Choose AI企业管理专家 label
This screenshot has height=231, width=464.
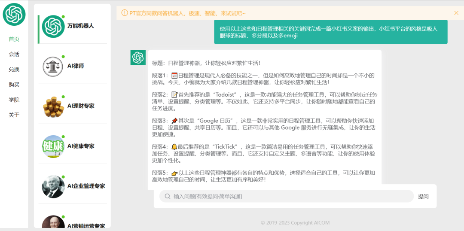coord(86,186)
